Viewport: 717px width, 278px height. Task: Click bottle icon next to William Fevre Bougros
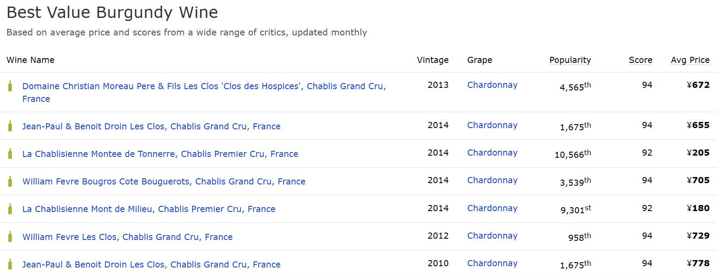click(10, 181)
